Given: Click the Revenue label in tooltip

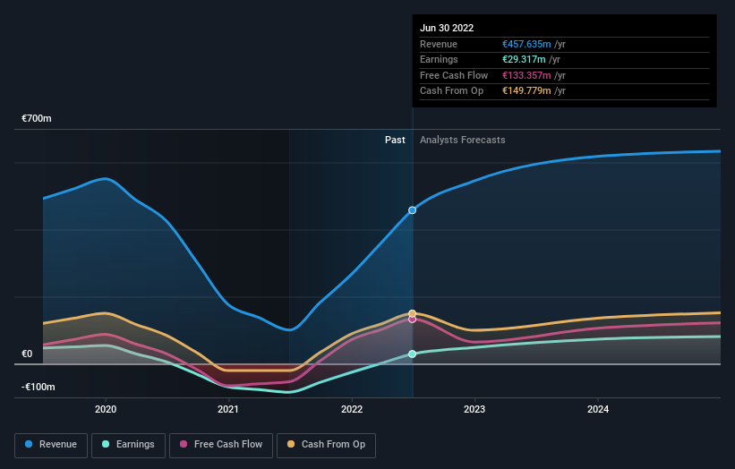Looking at the screenshot, I should [x=439, y=44].
